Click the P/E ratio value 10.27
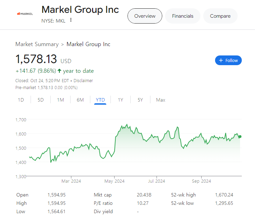This screenshot has width=255, height=218. tap(143, 203)
